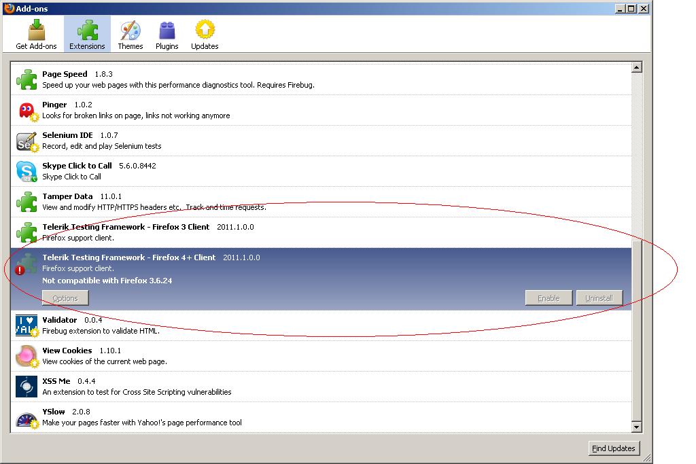Click the Firefox icon in the title bar
The height and width of the screenshot is (464, 696).
coord(9,8)
